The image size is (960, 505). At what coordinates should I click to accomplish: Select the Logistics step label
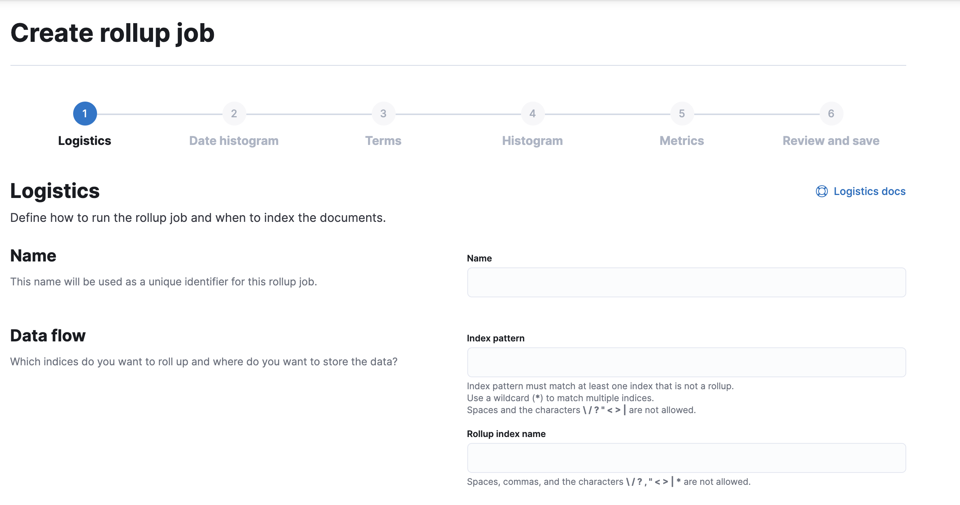click(x=85, y=141)
